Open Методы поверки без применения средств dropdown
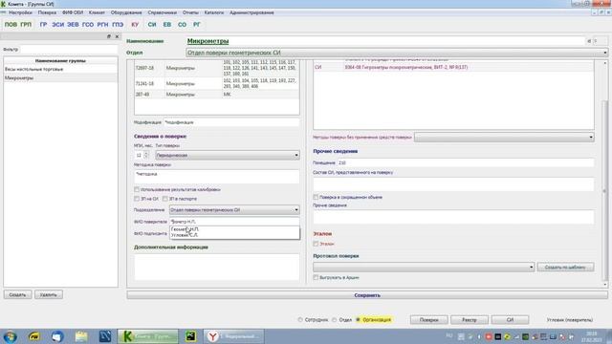The height and width of the screenshot is (344, 612). tap(504, 138)
